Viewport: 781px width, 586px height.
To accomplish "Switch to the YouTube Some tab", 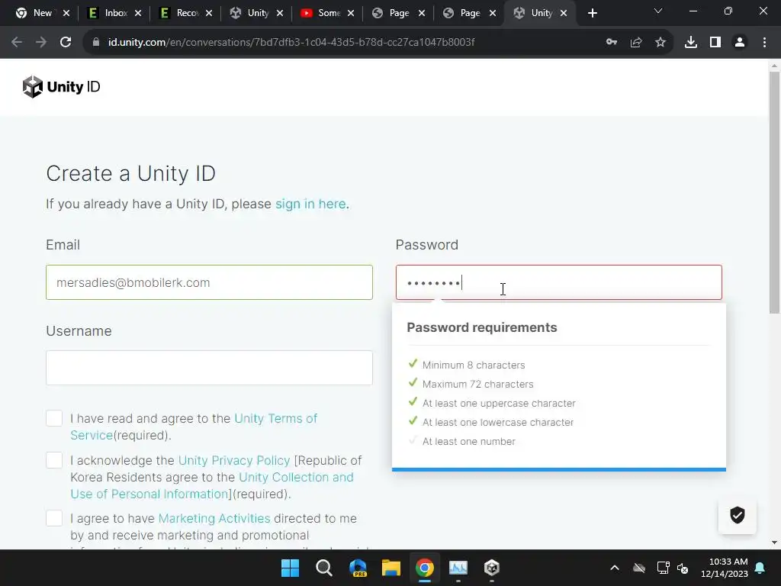I will (328, 13).
